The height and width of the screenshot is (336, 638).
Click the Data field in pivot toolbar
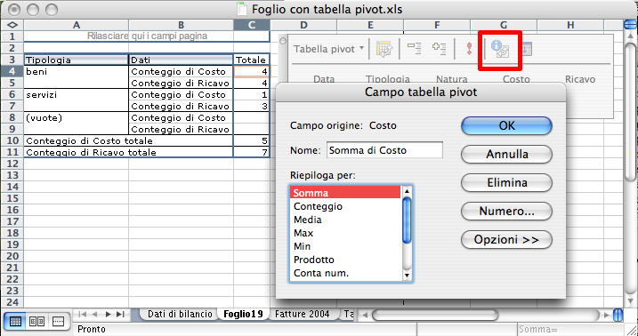pyautogui.click(x=324, y=79)
